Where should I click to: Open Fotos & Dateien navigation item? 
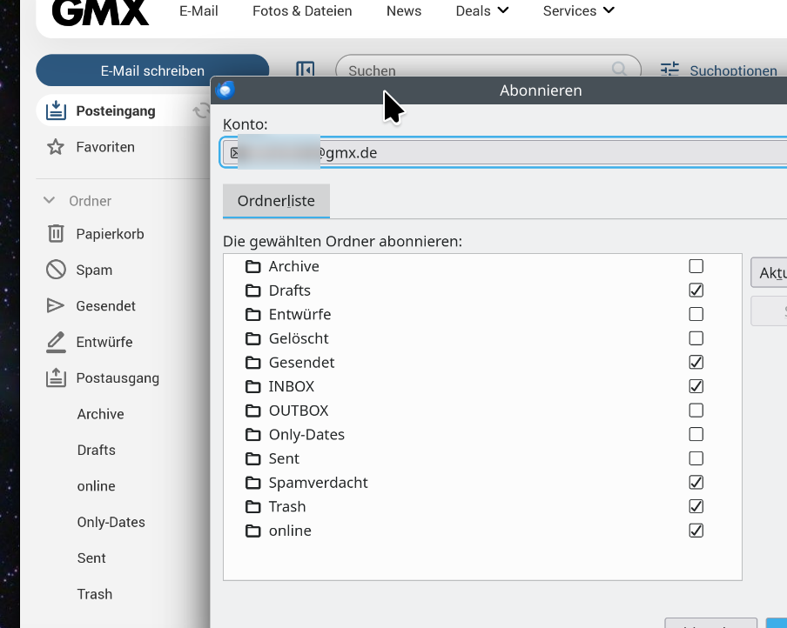302,10
